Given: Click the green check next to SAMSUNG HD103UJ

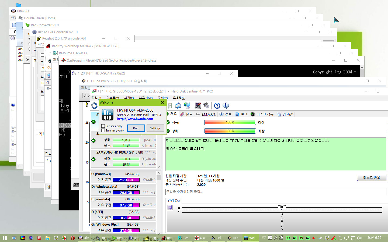Looking at the screenshot, I should click(93, 159).
